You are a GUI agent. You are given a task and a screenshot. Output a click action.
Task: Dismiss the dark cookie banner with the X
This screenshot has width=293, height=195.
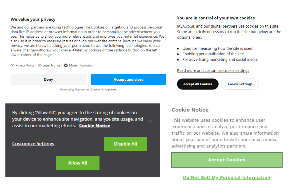(150, 121)
